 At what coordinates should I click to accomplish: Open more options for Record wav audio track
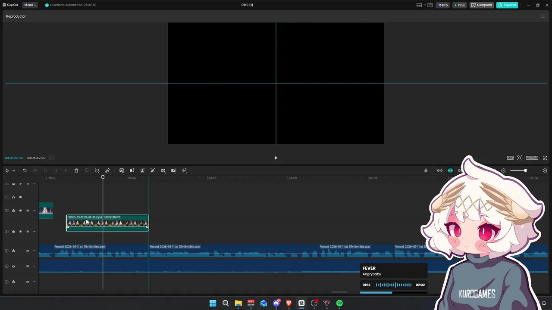pyautogui.click(x=34, y=251)
